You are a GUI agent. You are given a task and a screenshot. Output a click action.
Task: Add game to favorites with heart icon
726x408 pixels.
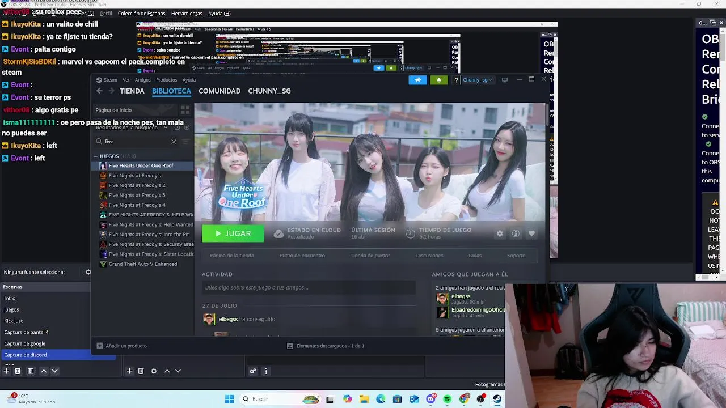tap(531, 233)
